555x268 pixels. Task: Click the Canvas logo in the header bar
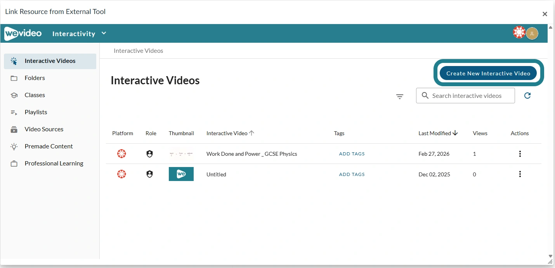click(x=519, y=33)
